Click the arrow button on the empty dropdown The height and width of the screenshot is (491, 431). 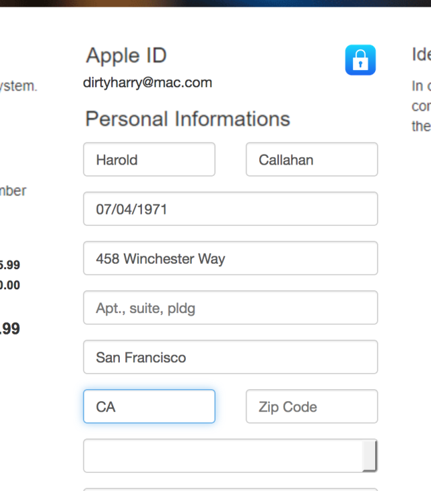point(370,456)
